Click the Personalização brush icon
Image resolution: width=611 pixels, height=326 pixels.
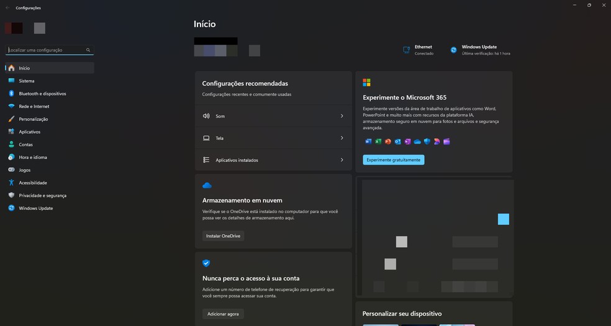(11, 119)
